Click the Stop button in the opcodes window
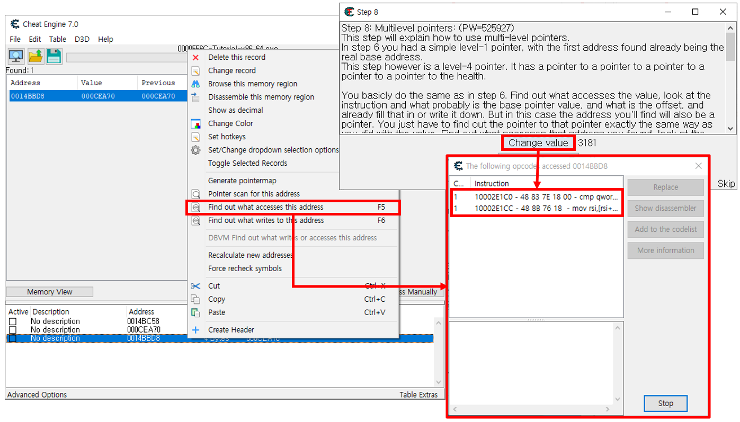Viewport: 740px width, 422px height. [666, 403]
